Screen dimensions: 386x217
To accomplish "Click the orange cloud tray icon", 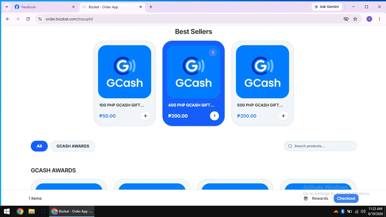I will point(336,211).
